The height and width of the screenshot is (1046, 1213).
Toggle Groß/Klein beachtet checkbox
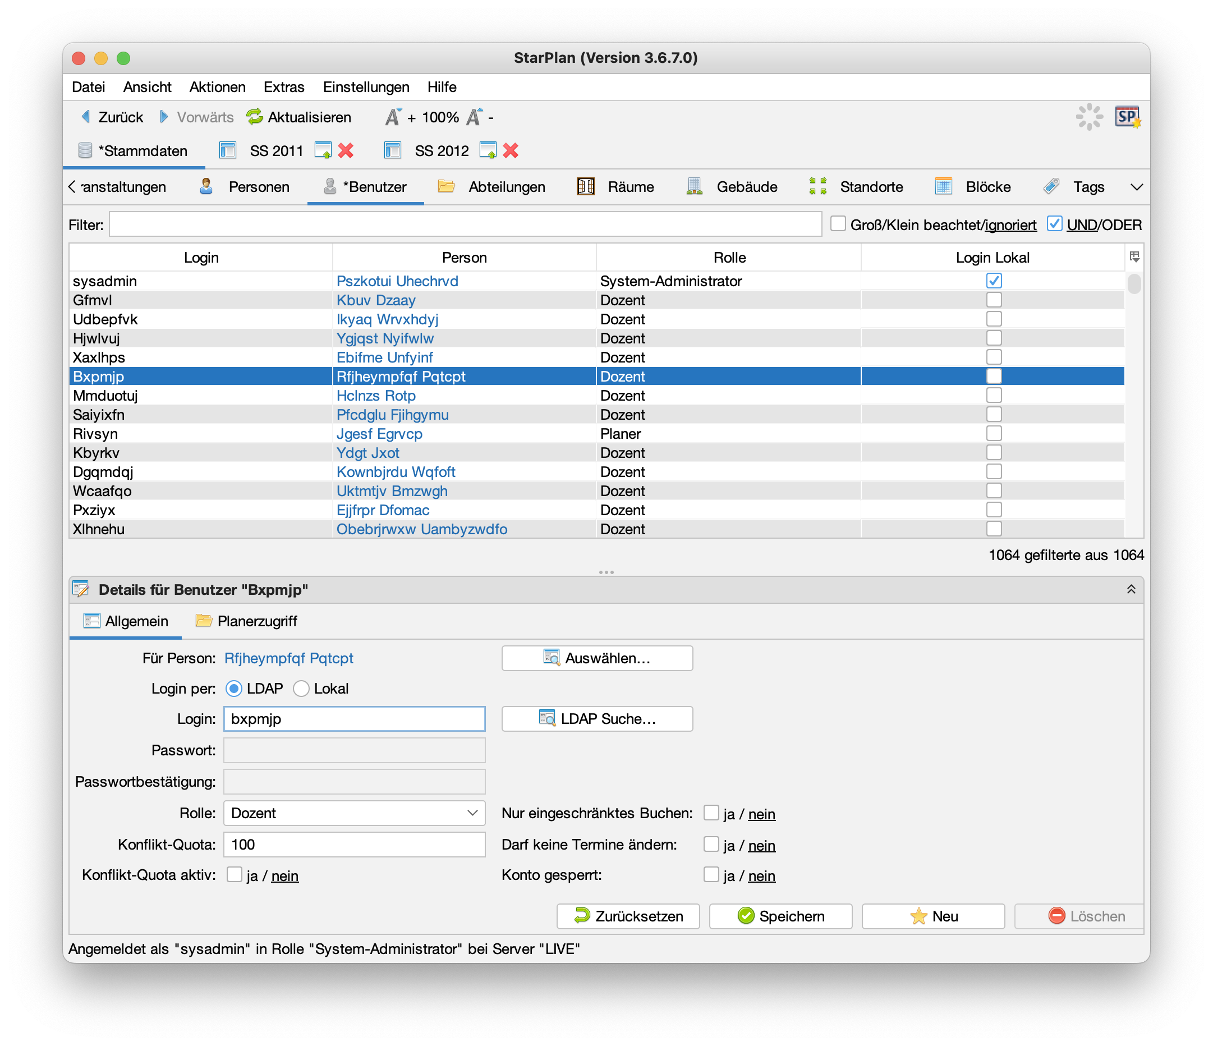pyautogui.click(x=838, y=224)
